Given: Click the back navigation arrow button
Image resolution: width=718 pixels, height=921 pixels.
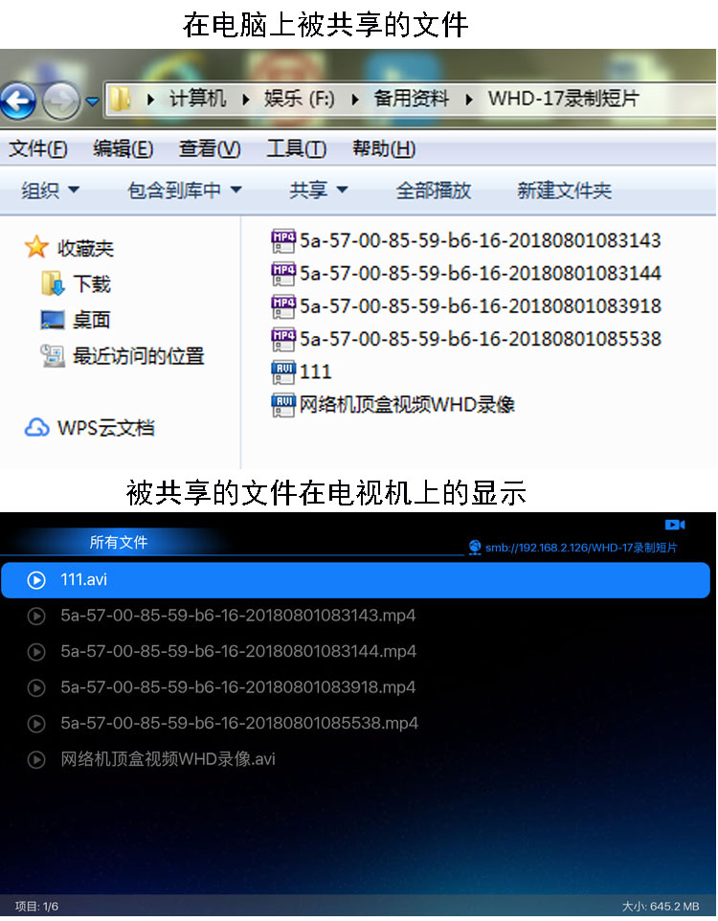Looking at the screenshot, I should 19,101.
